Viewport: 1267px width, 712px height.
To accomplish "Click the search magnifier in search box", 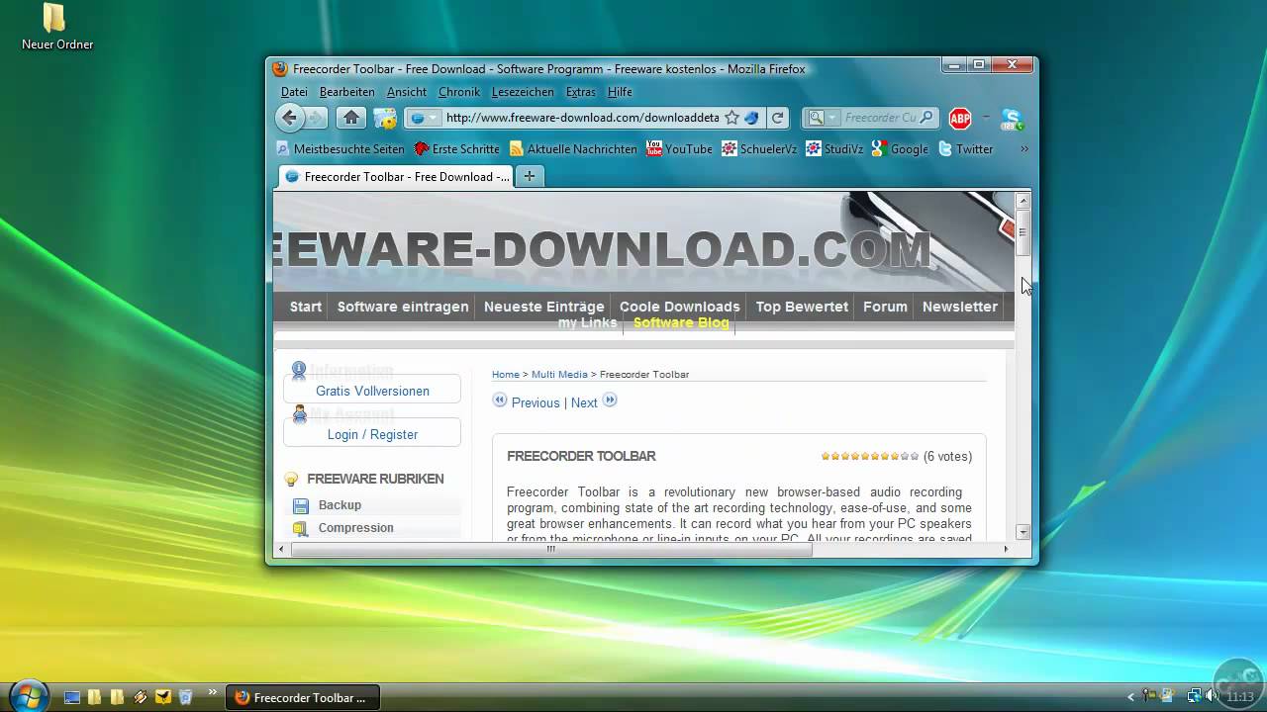I will click(926, 118).
